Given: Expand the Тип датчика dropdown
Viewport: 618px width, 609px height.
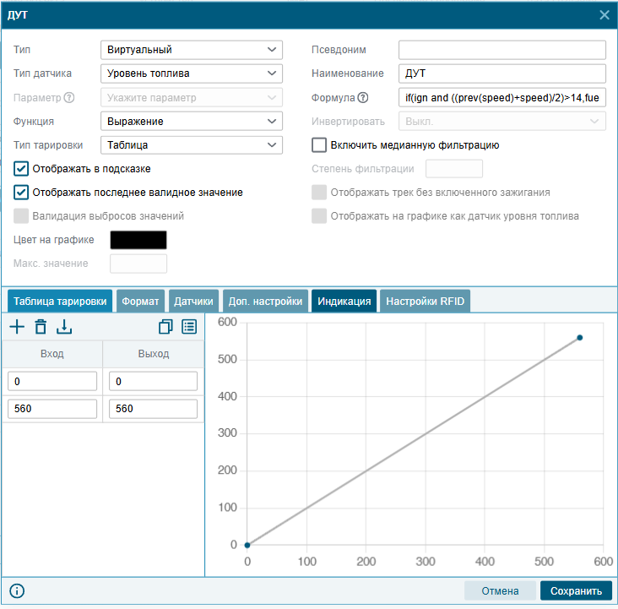Looking at the screenshot, I should [191, 74].
